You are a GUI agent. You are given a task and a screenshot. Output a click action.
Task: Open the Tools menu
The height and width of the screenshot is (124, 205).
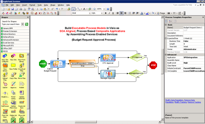(40, 5)
